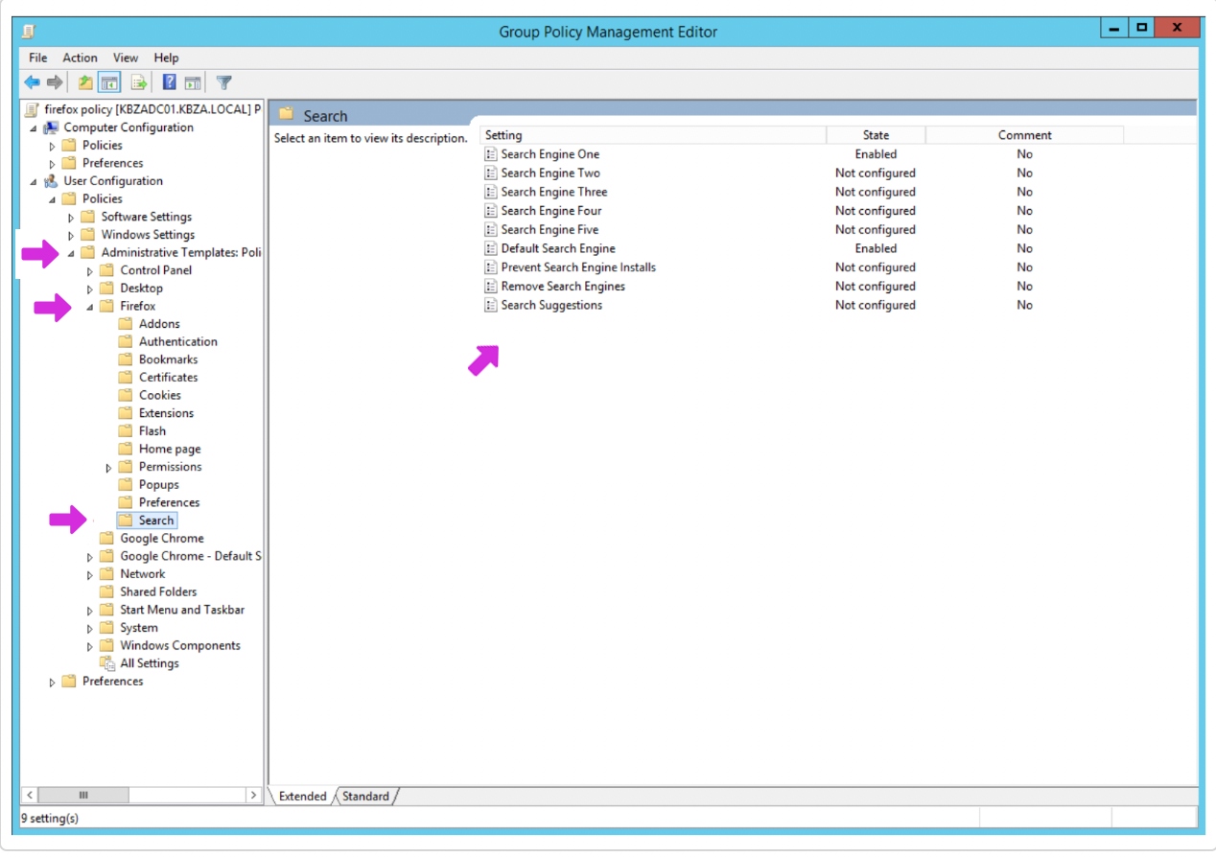Screen dimensions: 1216x857
Task: Collapse the Firefox node
Action: 90,308
